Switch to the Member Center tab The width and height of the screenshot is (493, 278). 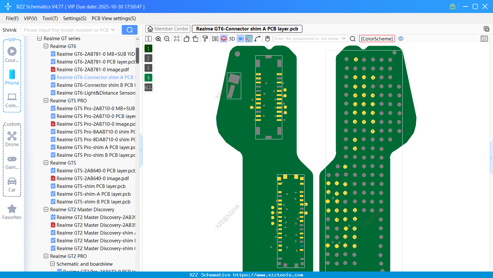(168, 29)
